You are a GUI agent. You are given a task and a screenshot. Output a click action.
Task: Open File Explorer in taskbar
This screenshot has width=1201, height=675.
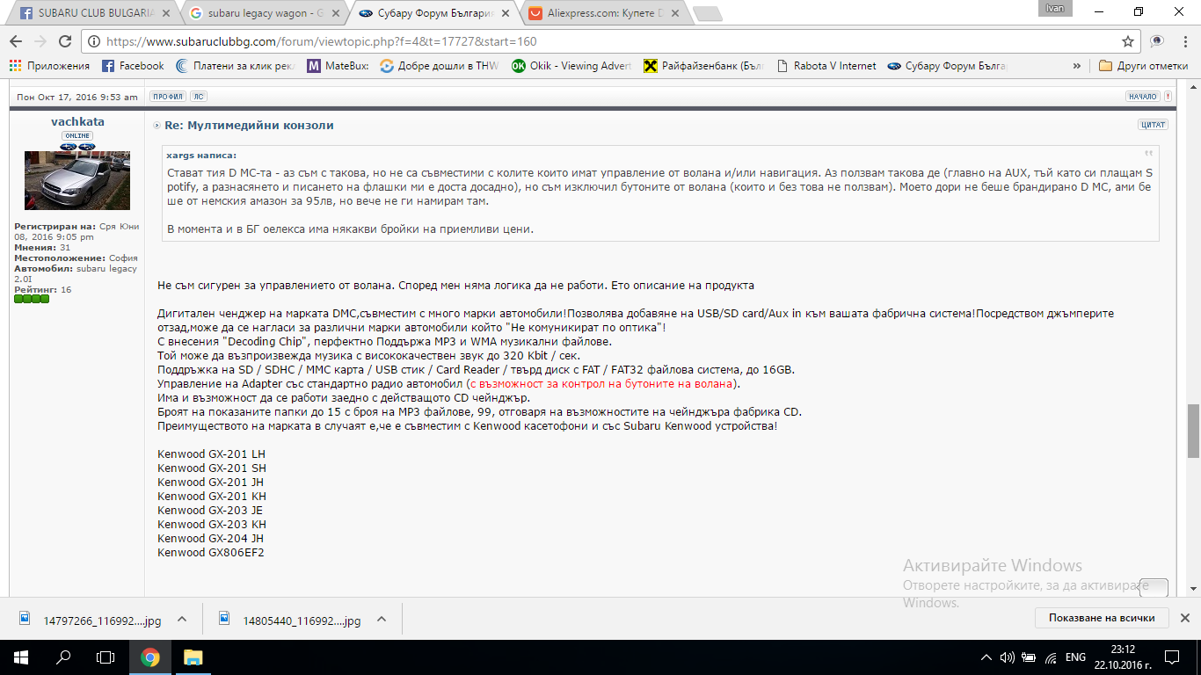click(193, 657)
